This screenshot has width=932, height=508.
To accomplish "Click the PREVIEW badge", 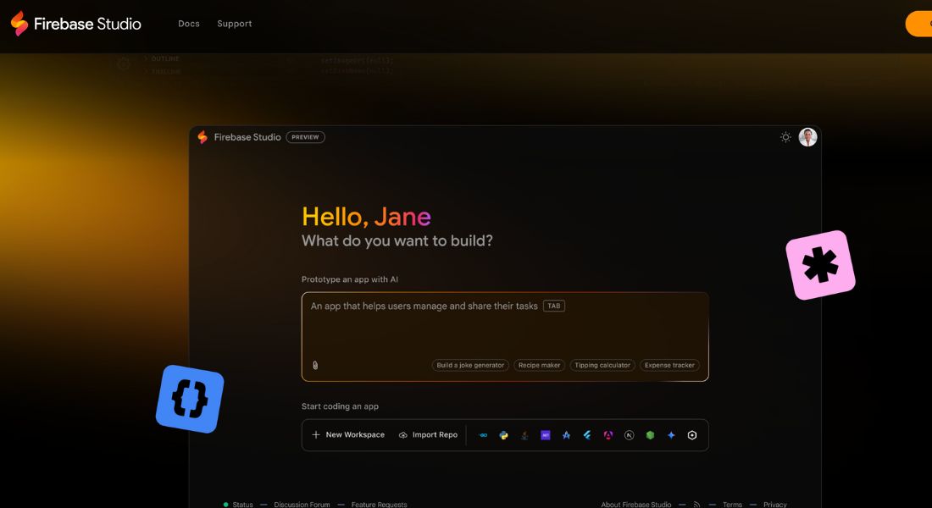I will [x=305, y=137].
